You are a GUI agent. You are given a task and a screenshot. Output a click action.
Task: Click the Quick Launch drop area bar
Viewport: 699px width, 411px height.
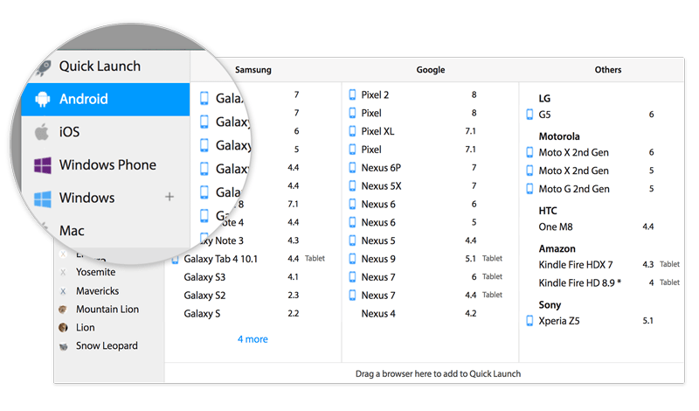pyautogui.click(x=438, y=373)
